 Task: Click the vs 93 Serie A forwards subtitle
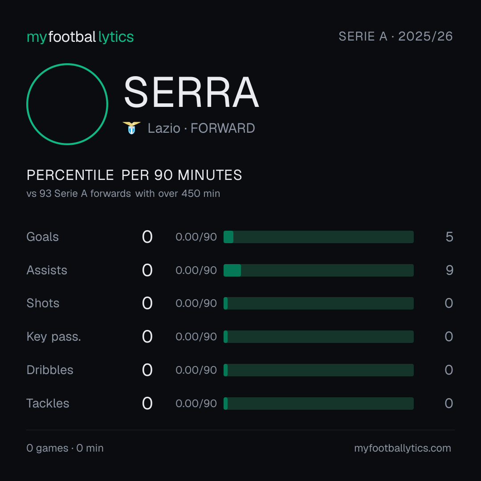123,194
